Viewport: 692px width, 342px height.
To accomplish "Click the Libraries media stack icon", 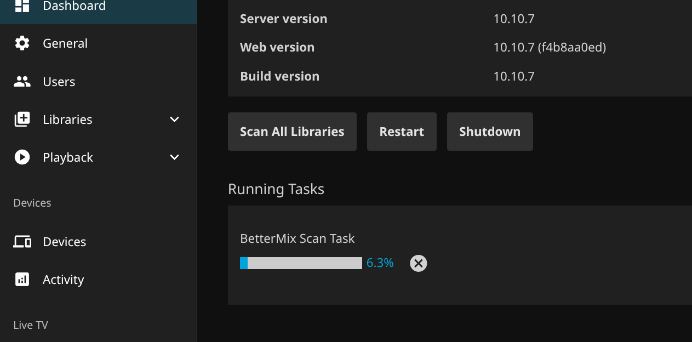I will (22, 119).
